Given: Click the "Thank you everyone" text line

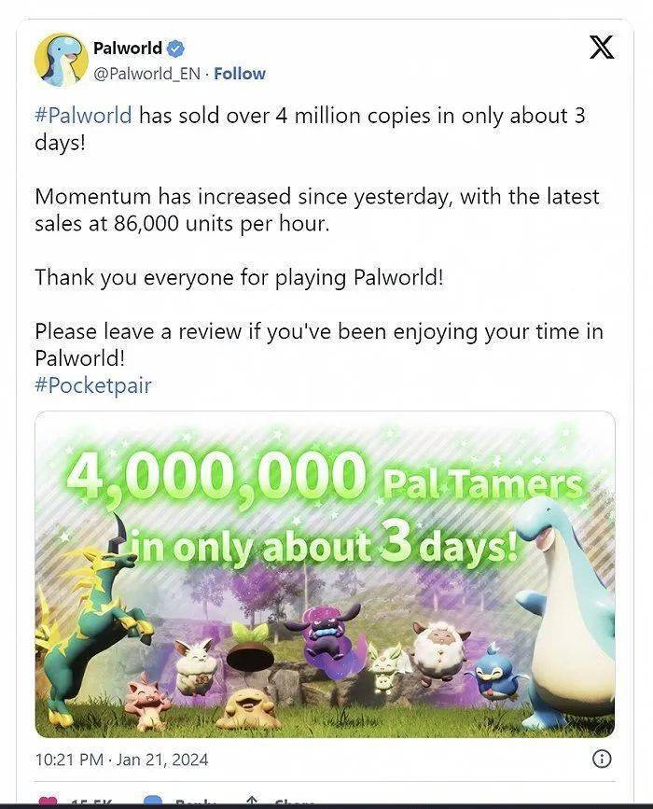Looking at the screenshot, I should 239,277.
